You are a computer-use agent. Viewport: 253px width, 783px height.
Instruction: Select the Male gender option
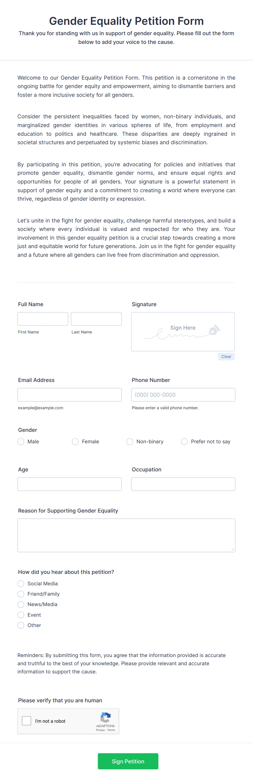pos(21,441)
